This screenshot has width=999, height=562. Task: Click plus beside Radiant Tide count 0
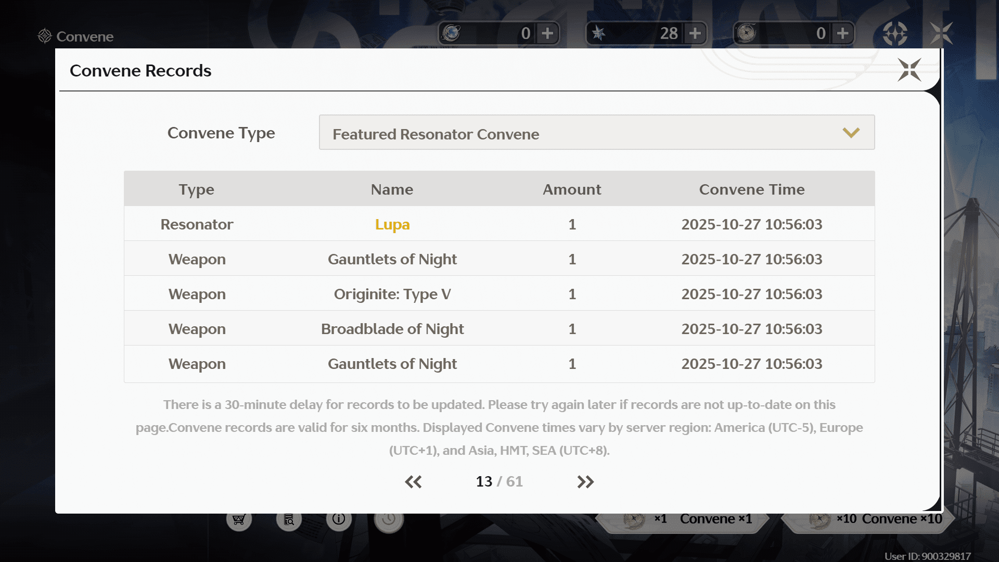pos(547,33)
